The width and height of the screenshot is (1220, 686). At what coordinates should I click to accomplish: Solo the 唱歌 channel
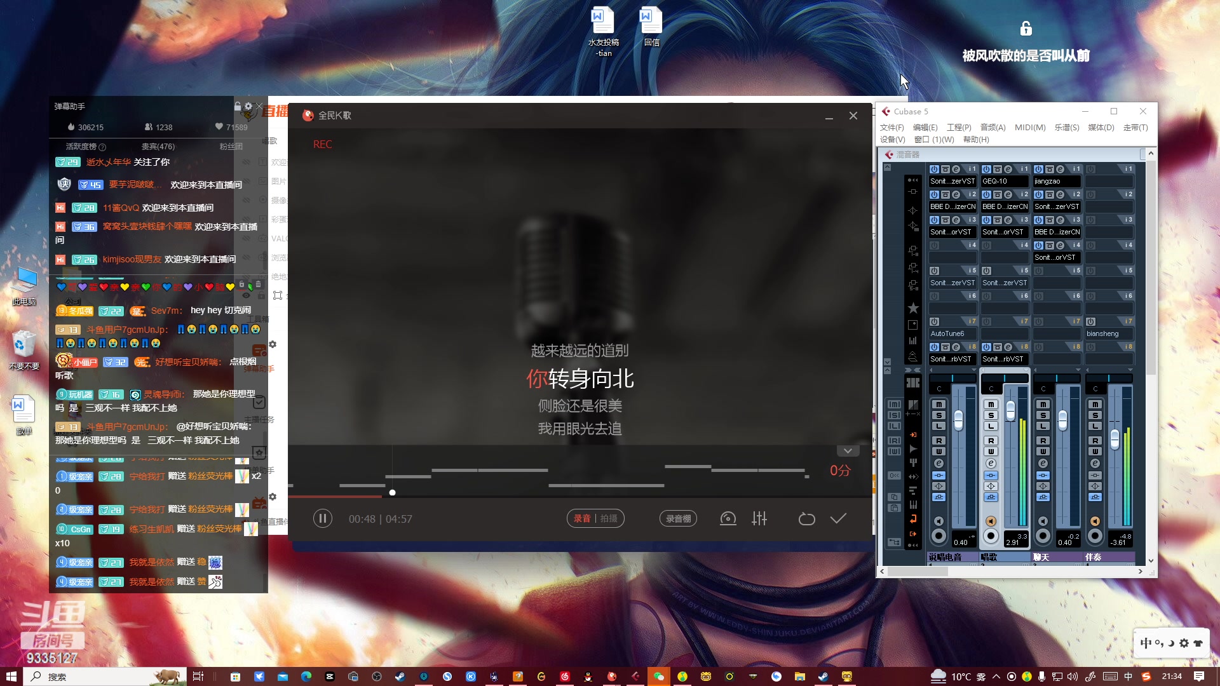[991, 415]
